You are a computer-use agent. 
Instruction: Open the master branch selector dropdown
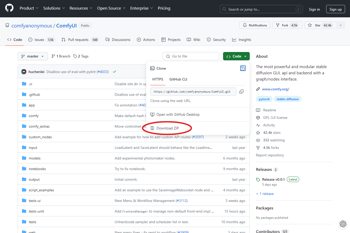(x=33, y=56)
